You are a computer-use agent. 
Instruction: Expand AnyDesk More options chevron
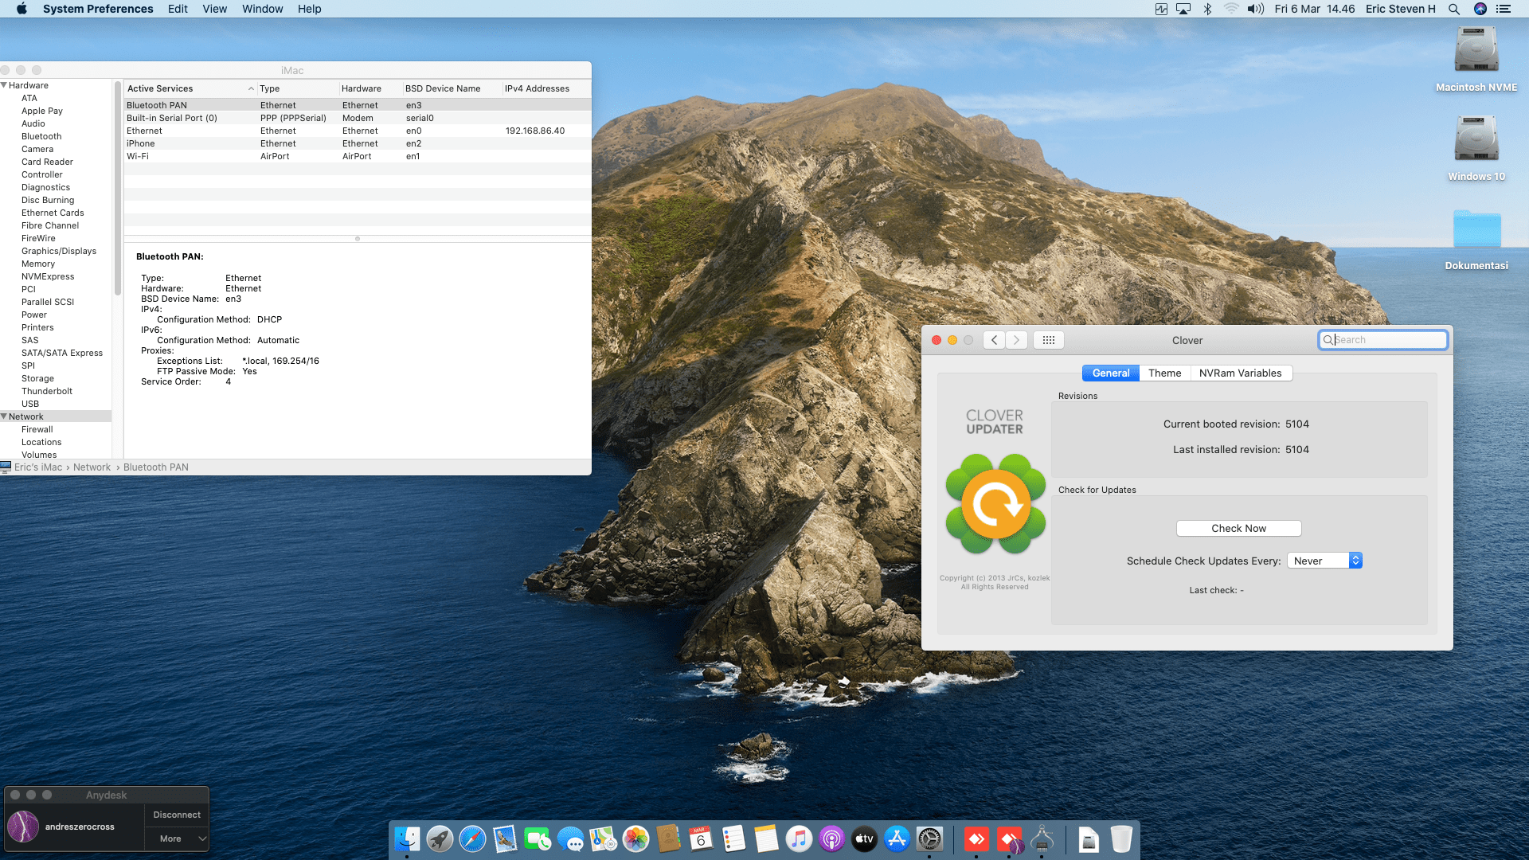(x=202, y=838)
